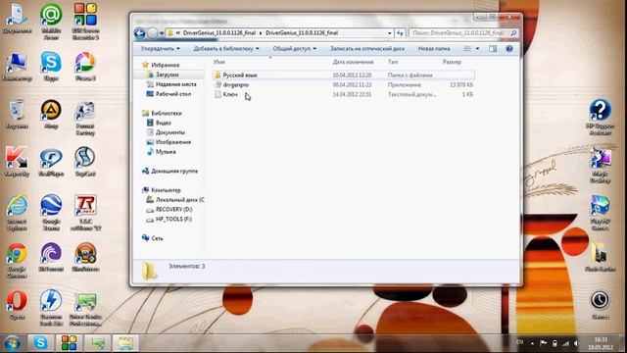Click the Skype icon in the taskbar
The image size is (627, 353).
coord(40,343)
